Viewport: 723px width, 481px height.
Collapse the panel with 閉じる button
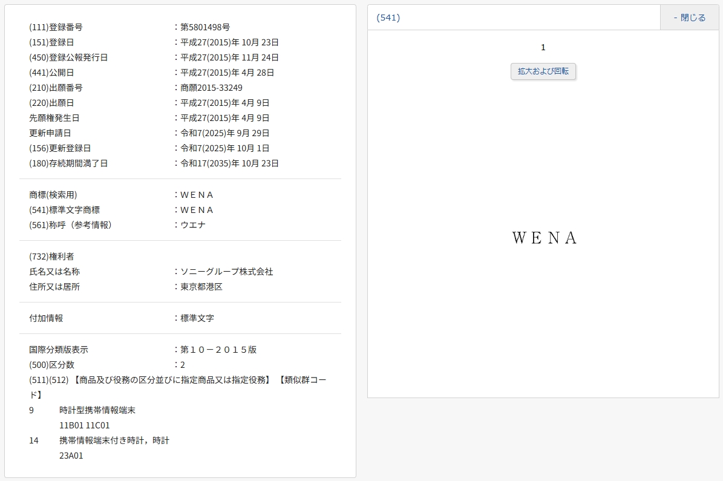(689, 18)
